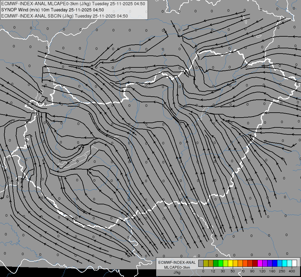Click the dark maroon legend swatch
This screenshot has width=301, height=277.
[255, 263]
